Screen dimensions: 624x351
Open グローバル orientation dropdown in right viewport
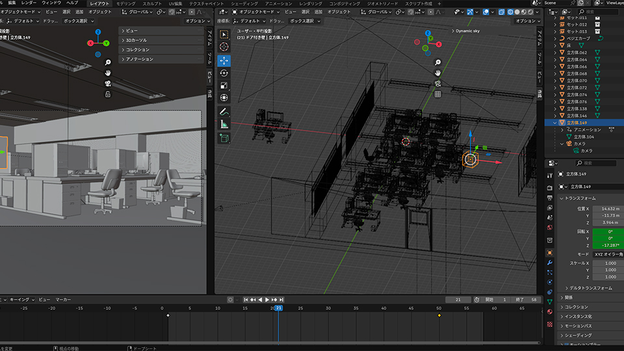pos(376,12)
